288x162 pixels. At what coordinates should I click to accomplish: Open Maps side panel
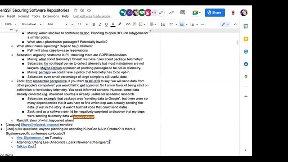coord(246,76)
